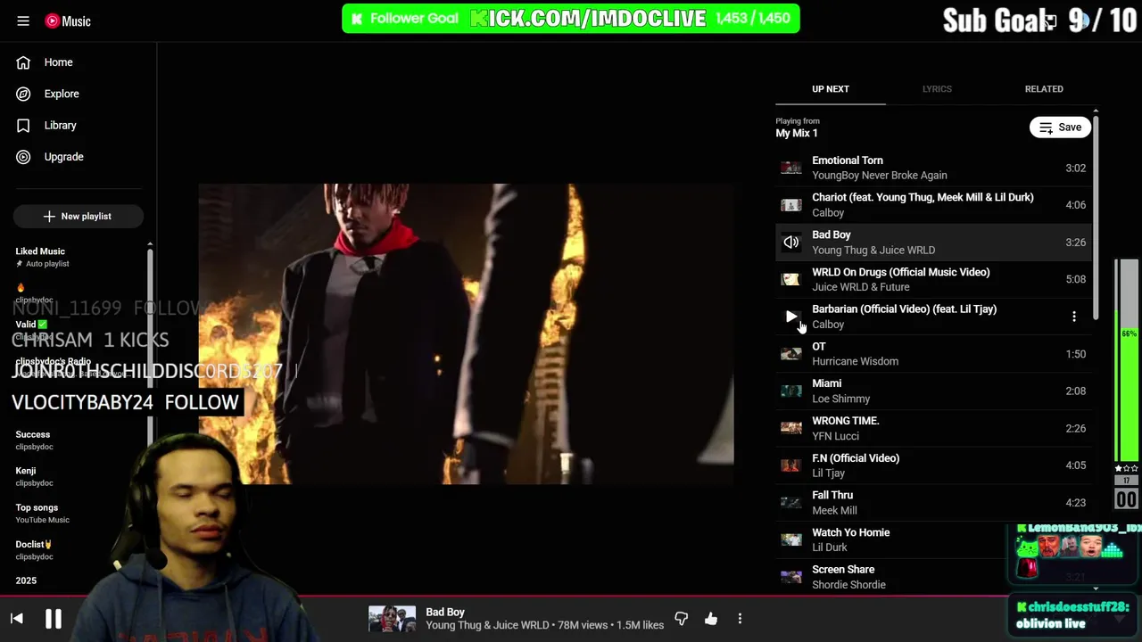The image size is (1142, 642).
Task: Open Meek Mill artist link
Action: coord(834,510)
